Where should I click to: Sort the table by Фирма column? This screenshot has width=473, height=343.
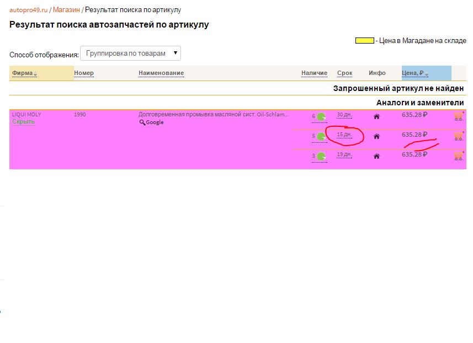[x=23, y=73]
